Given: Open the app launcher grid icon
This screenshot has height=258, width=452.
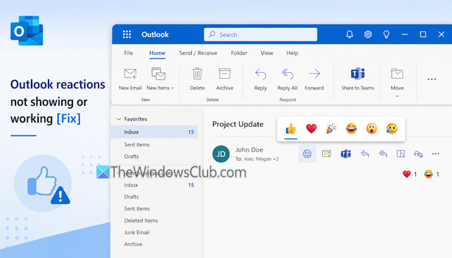Looking at the screenshot, I should pos(127,34).
